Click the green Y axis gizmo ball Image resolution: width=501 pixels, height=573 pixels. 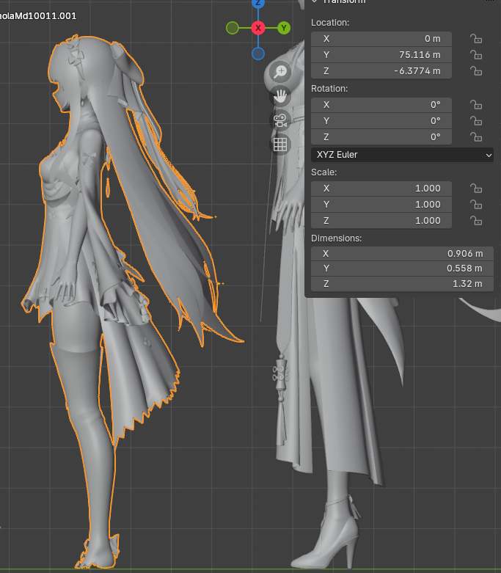pyautogui.click(x=284, y=28)
